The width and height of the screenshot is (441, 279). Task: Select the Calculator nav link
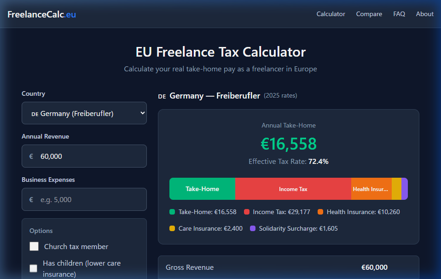tap(331, 14)
